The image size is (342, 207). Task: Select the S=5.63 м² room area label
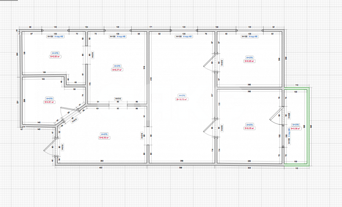(55, 56)
